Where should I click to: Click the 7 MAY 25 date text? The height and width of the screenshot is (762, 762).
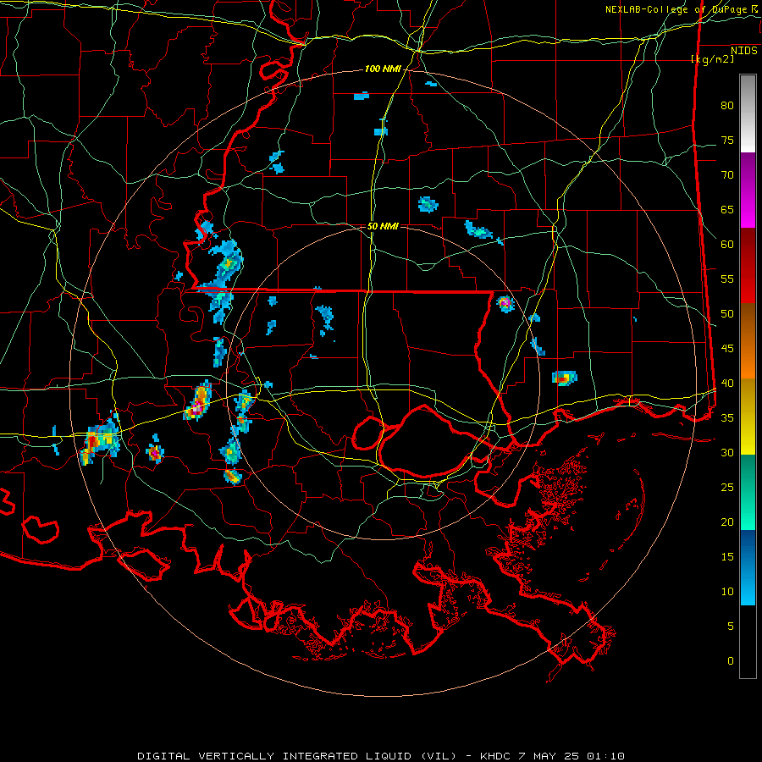[550, 756]
